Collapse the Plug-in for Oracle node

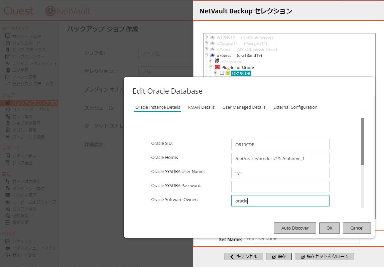pyautogui.click(x=211, y=67)
